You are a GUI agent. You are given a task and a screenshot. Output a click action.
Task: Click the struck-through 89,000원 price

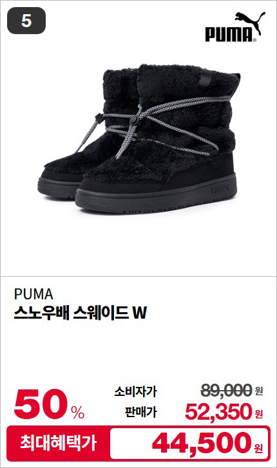[231, 391]
